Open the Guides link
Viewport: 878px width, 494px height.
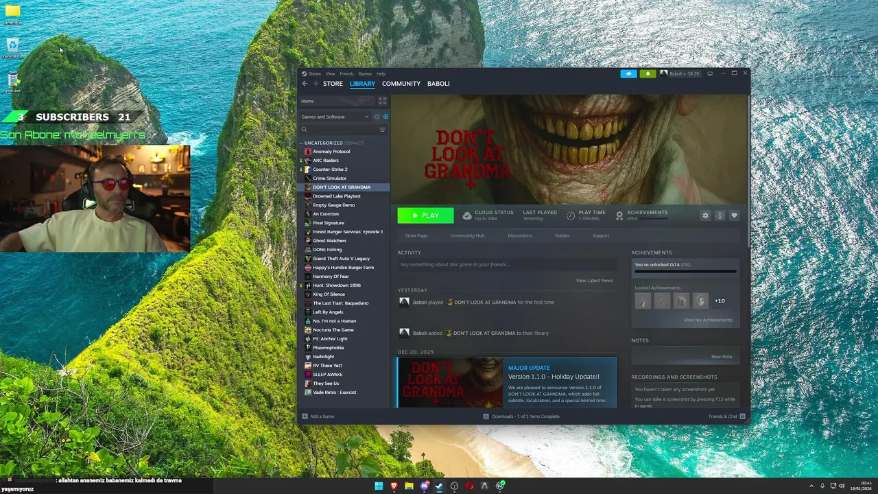click(562, 235)
